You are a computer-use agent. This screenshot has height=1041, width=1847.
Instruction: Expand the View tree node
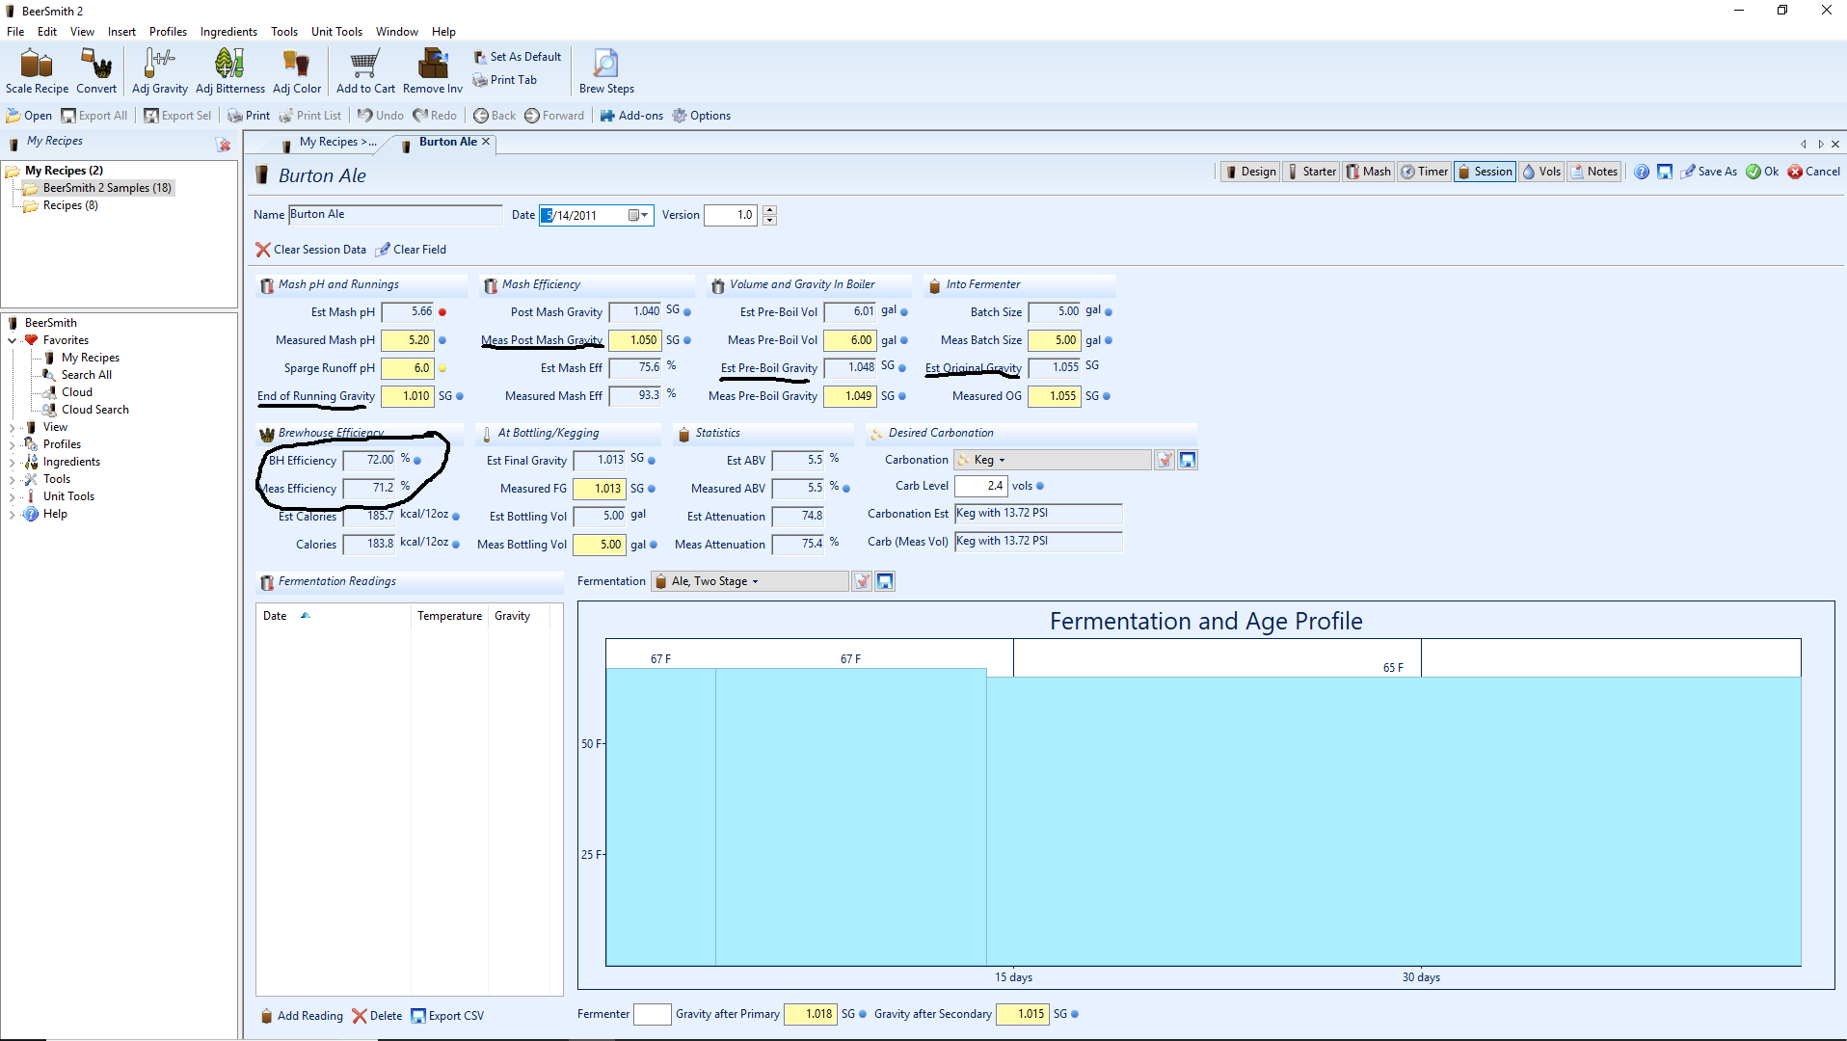(x=13, y=427)
